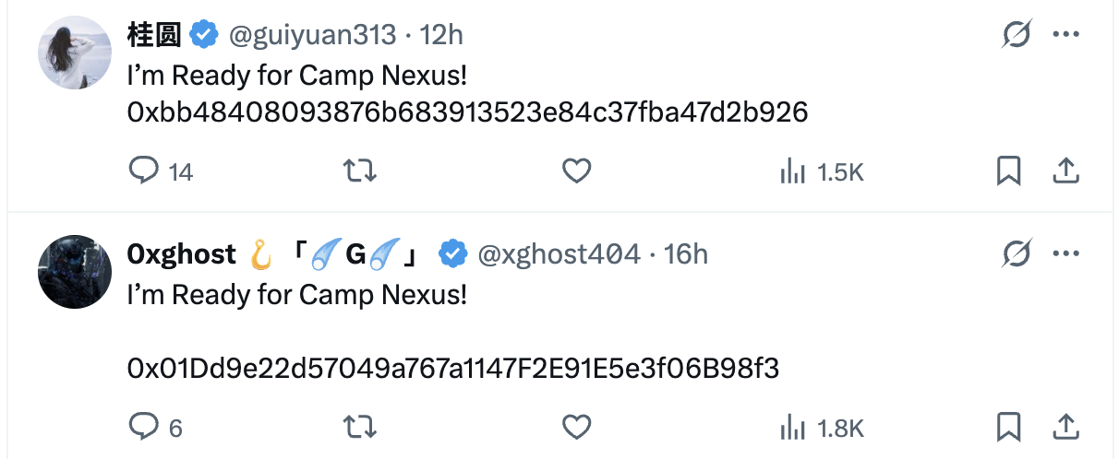The width and height of the screenshot is (1119, 459).
Task: Bookmark 桂圆's tweet
Action: 1008,171
